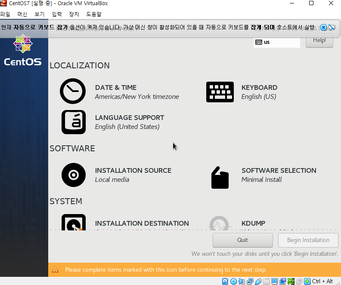Click the 'Americas/New York timezone' text
Image resolution: width=341 pixels, height=285 pixels.
[137, 97]
